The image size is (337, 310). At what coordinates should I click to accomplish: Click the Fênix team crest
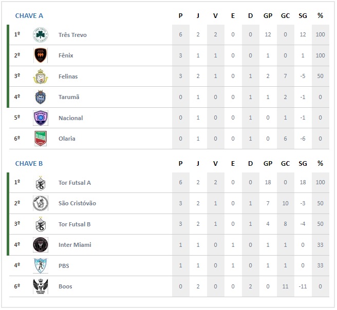tap(41, 55)
